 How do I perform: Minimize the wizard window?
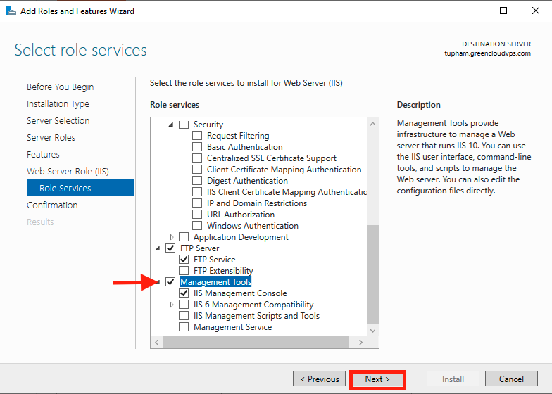pyautogui.click(x=472, y=11)
